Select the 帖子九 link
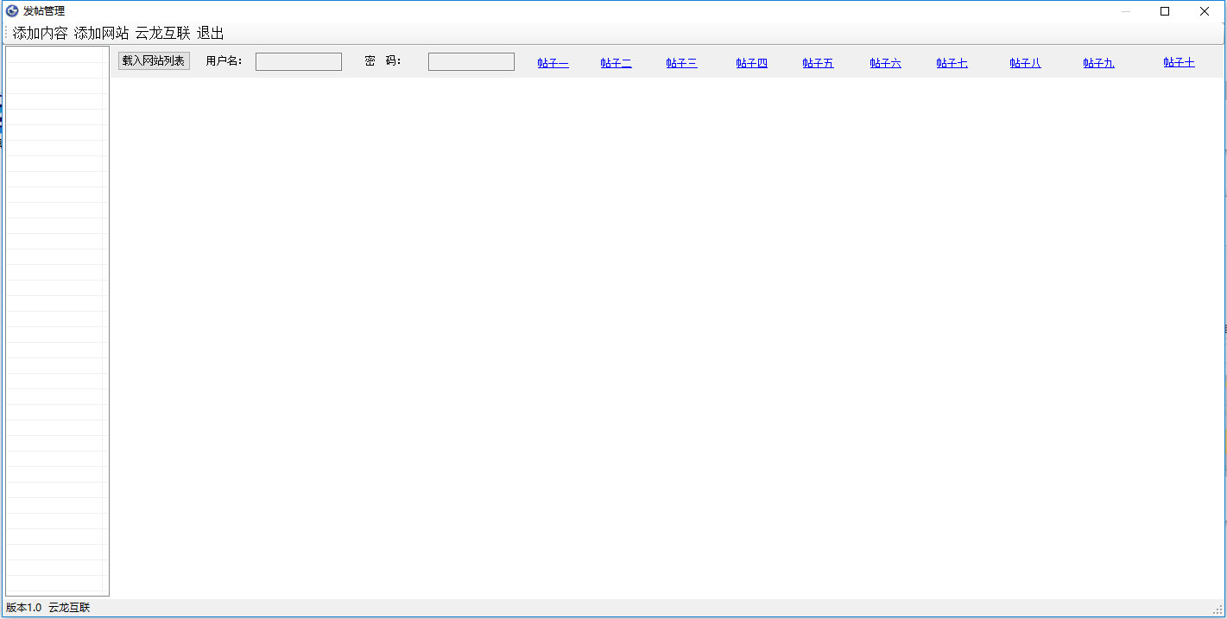 tap(1098, 63)
